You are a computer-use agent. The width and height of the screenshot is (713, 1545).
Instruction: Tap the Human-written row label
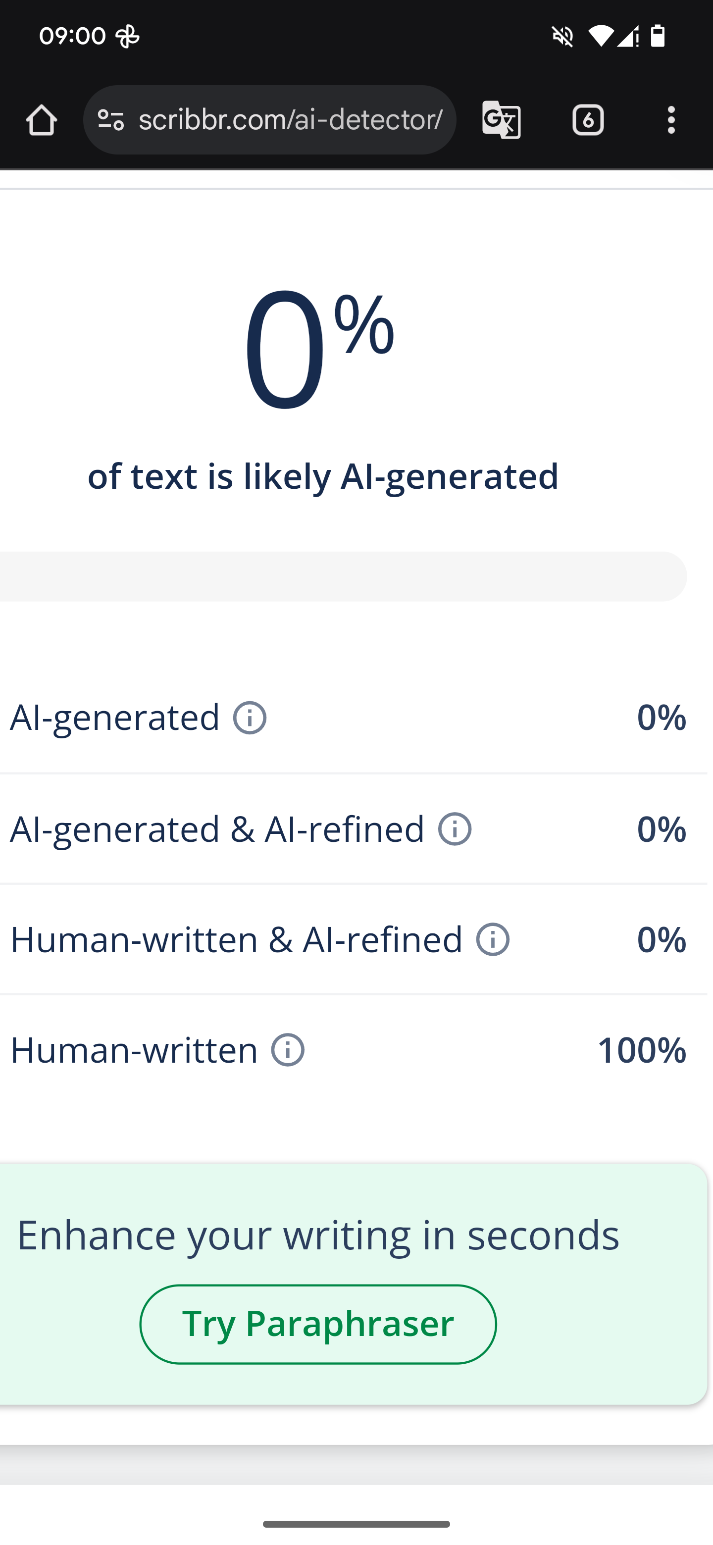[134, 1050]
